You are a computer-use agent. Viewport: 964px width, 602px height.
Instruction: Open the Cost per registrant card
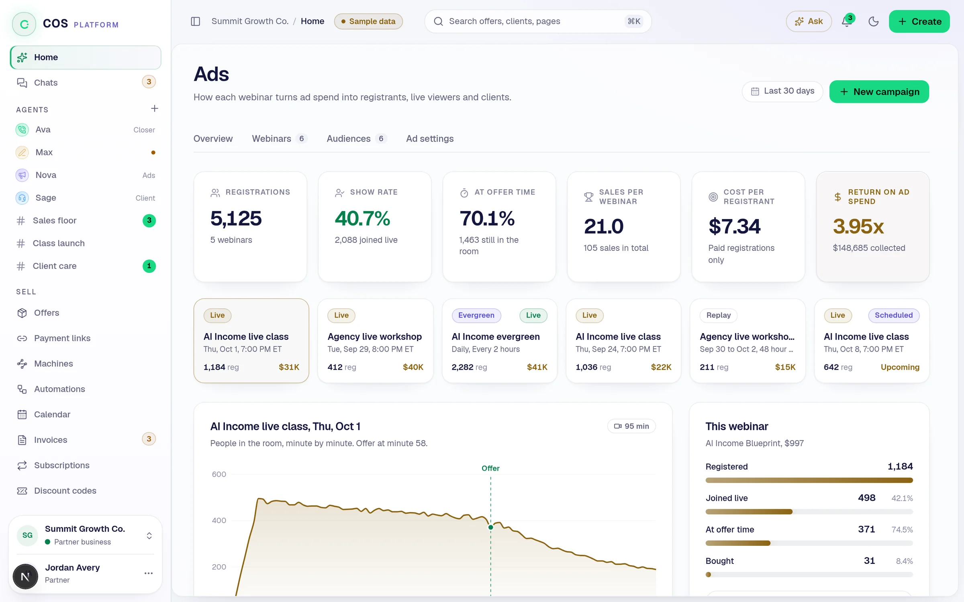pyautogui.click(x=748, y=227)
